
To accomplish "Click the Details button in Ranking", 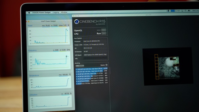I will point(106,65).
